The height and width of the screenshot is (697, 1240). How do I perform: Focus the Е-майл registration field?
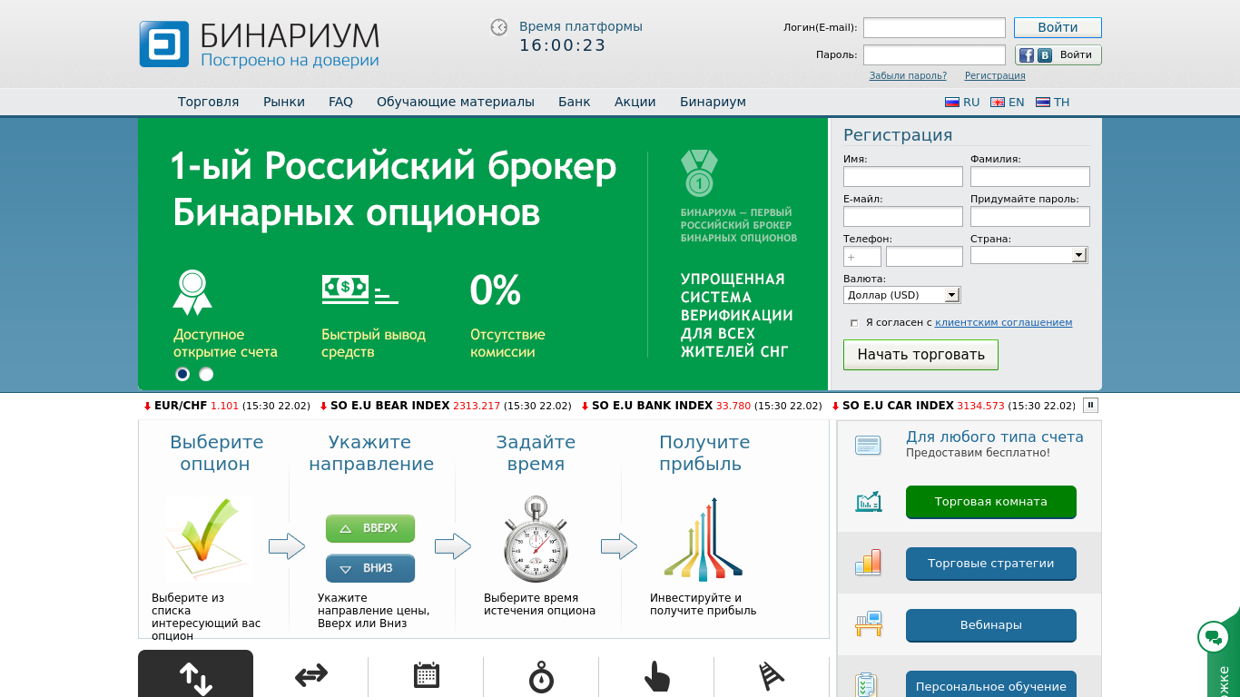(903, 216)
